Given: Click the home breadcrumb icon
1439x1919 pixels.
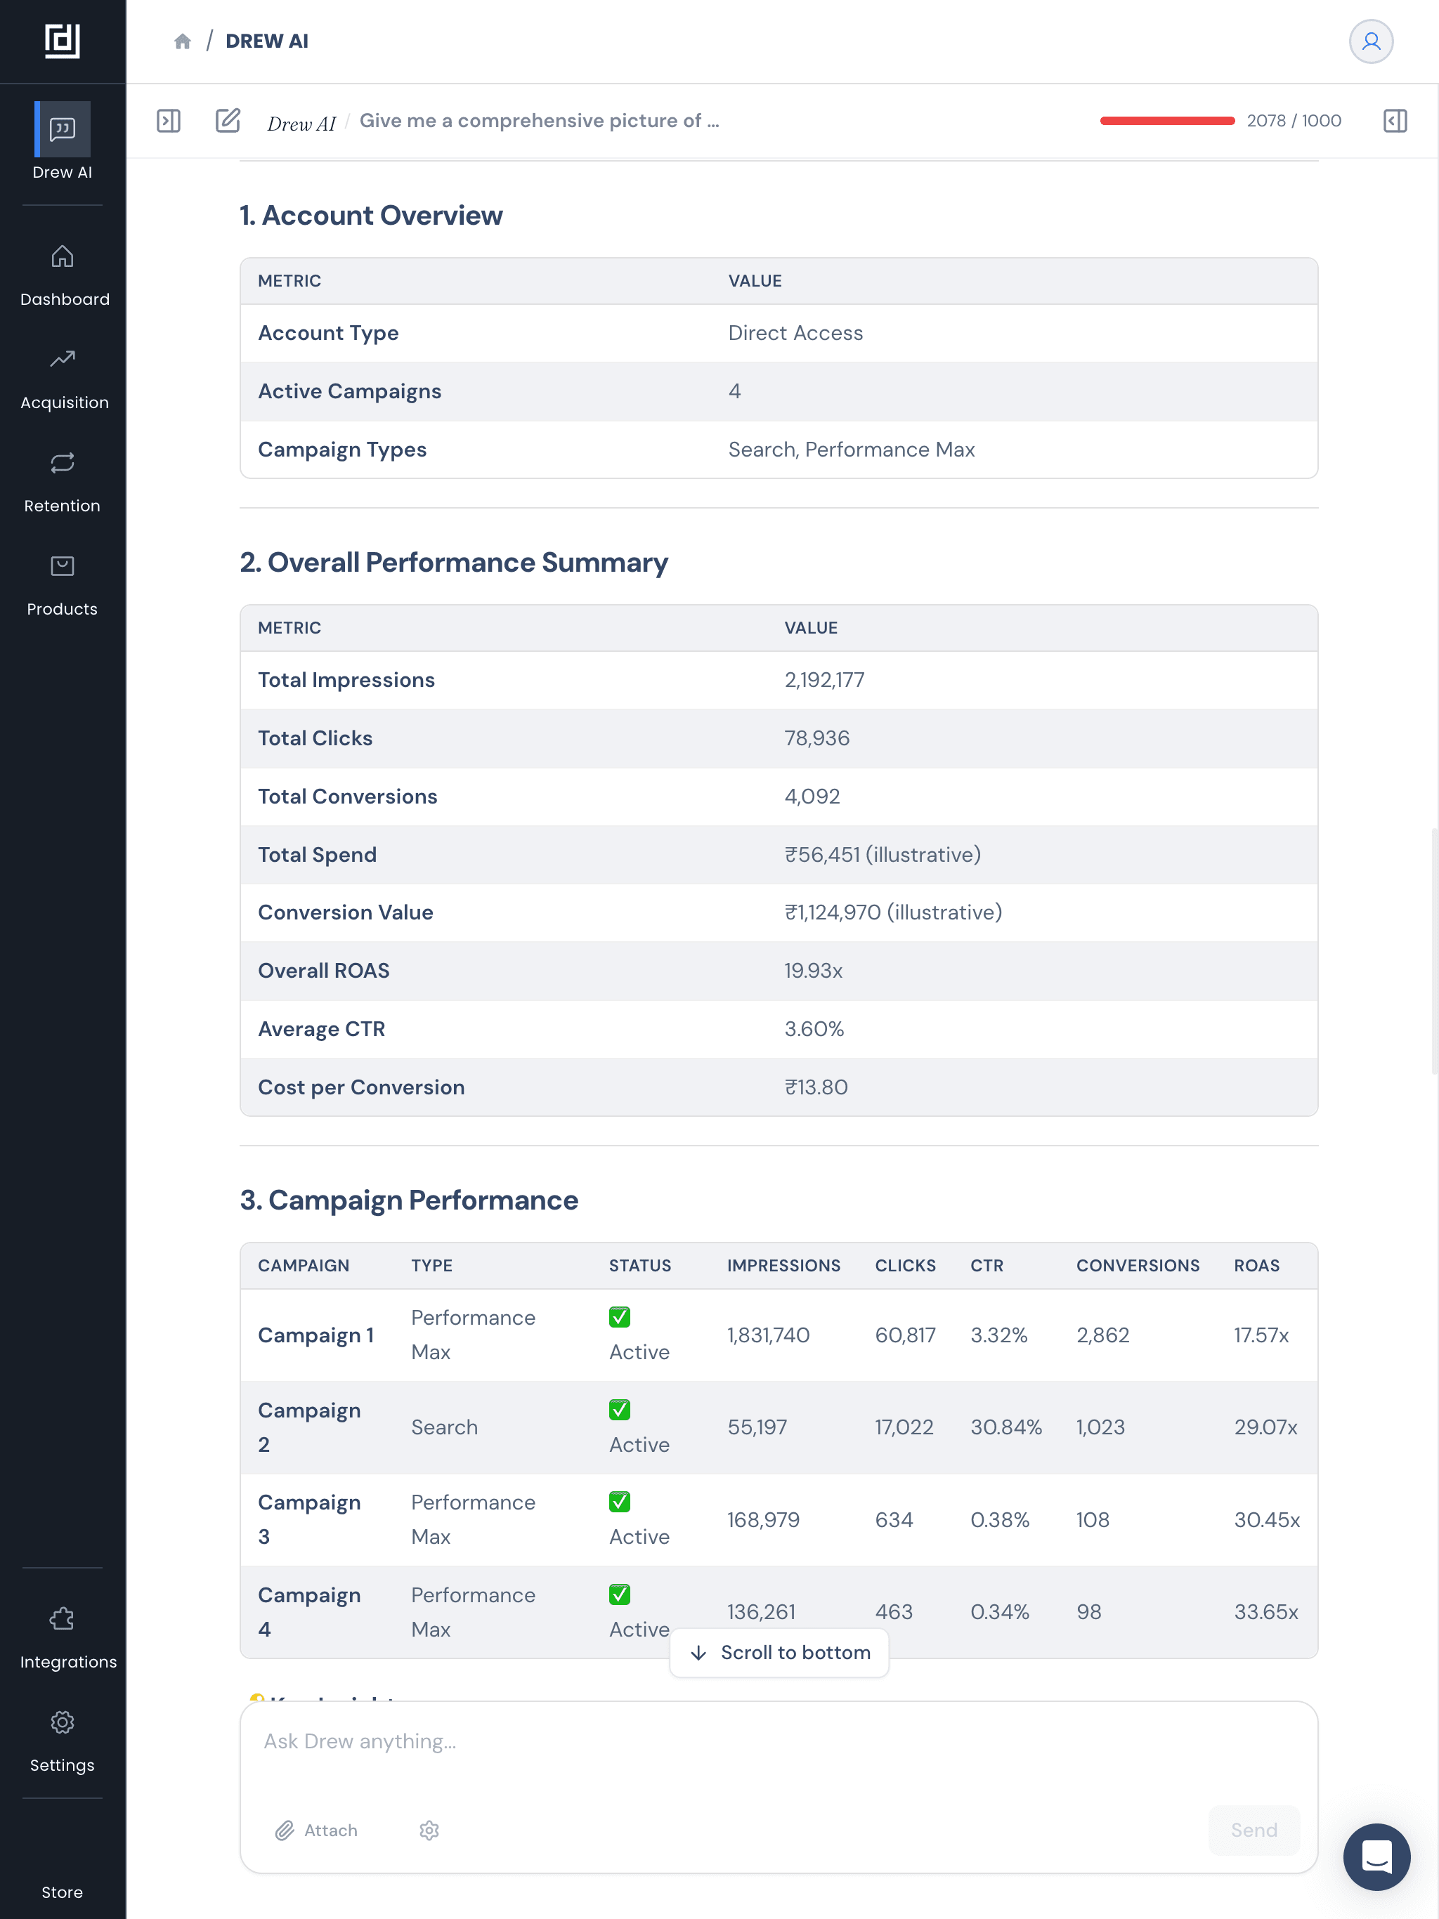Looking at the screenshot, I should pyautogui.click(x=182, y=41).
